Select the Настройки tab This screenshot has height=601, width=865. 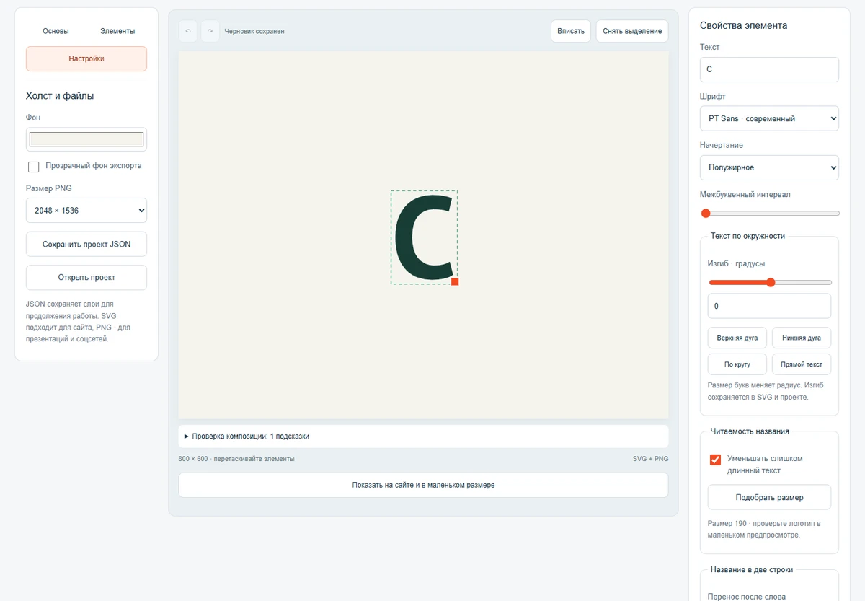point(86,59)
